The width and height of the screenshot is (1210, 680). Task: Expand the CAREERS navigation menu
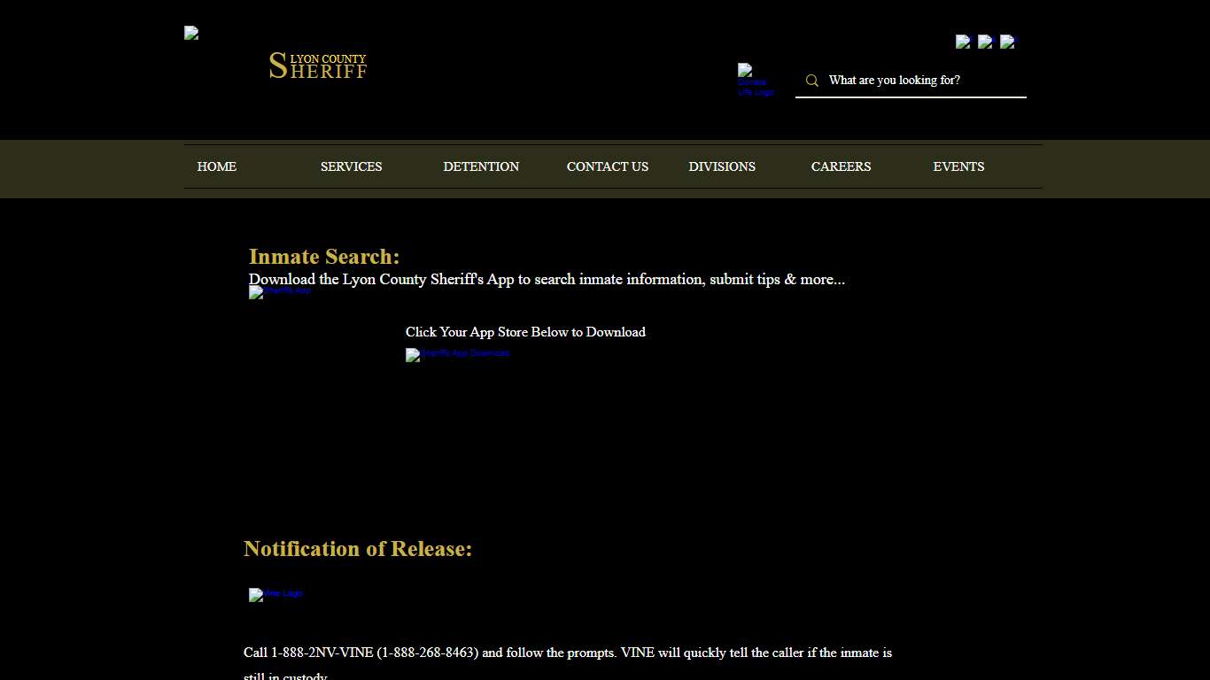point(841,166)
